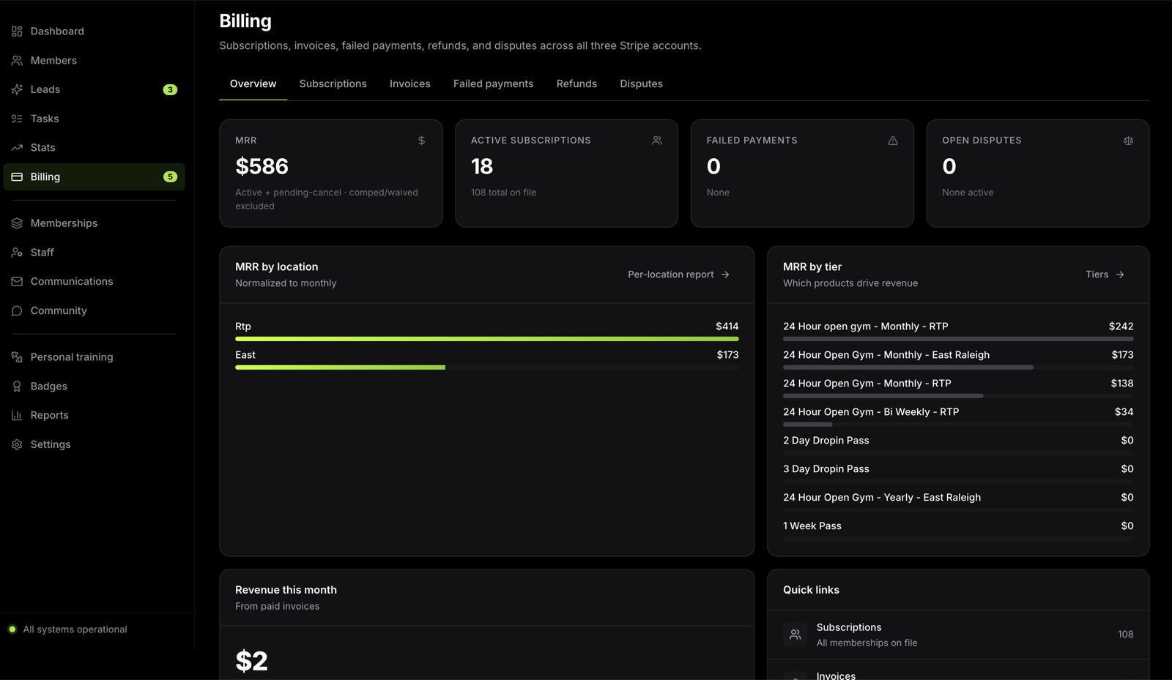
Task: Click '24 Hour Open Gym - Bi Weekly - RTP' row
Action: click(x=958, y=416)
